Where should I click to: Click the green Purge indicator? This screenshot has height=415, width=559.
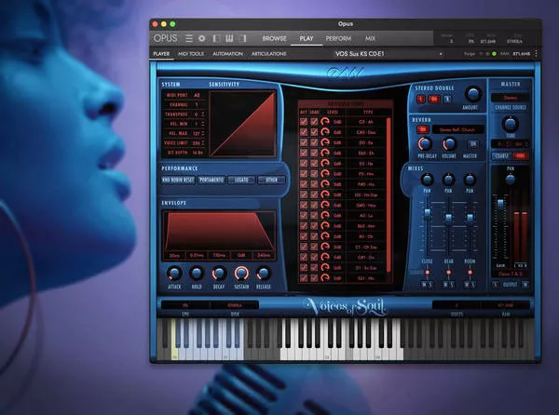(x=494, y=54)
